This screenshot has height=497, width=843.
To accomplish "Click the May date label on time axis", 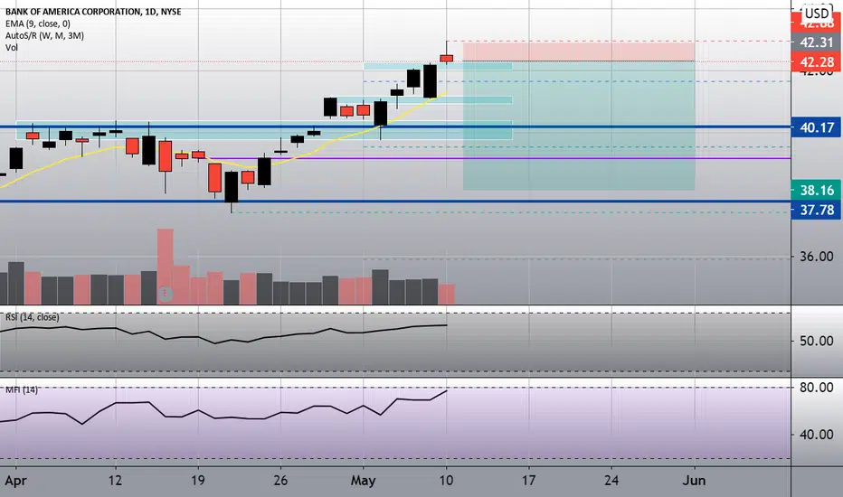I will pos(363,481).
